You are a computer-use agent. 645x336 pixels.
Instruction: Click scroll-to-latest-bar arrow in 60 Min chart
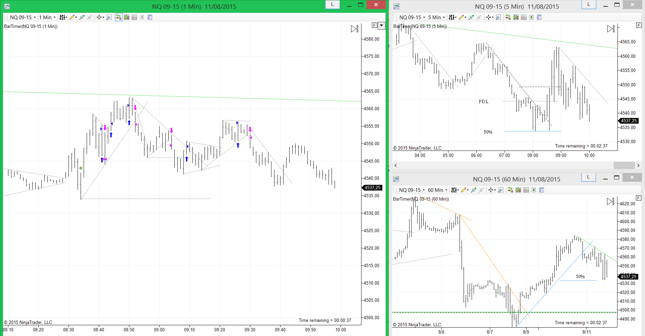click(610, 202)
